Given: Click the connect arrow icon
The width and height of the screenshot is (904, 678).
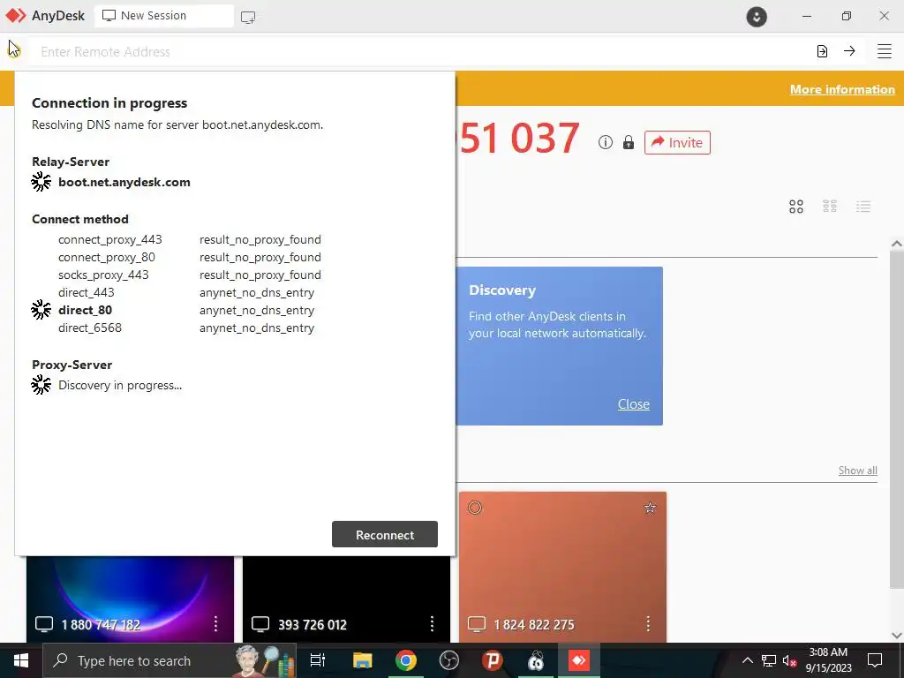Looking at the screenshot, I should (849, 50).
